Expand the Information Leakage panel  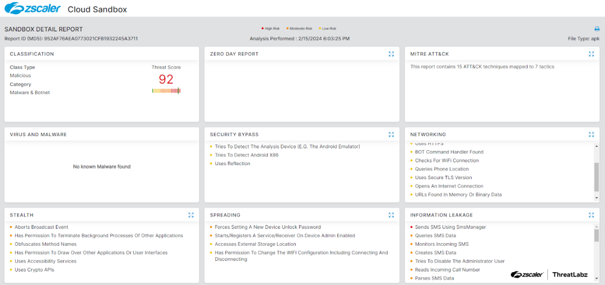pyautogui.click(x=591, y=215)
